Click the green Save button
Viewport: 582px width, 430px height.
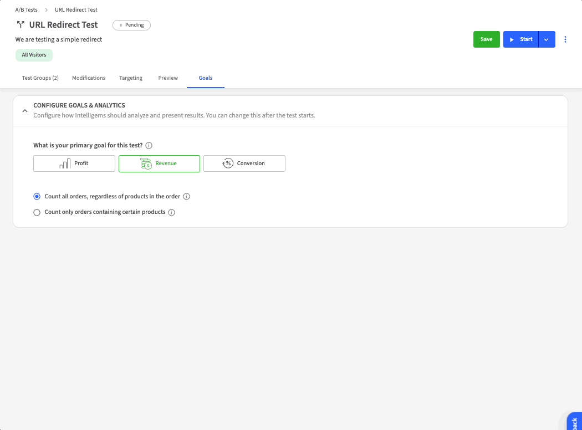pos(486,39)
